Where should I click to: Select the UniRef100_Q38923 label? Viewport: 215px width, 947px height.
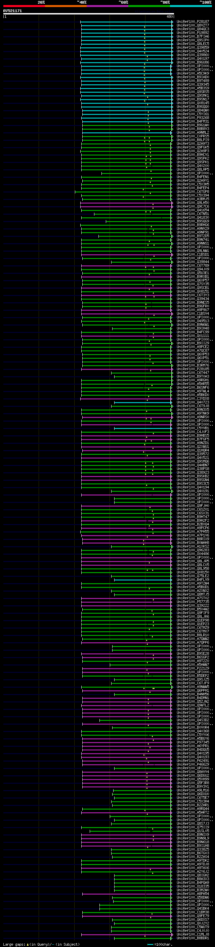[193, 472]
